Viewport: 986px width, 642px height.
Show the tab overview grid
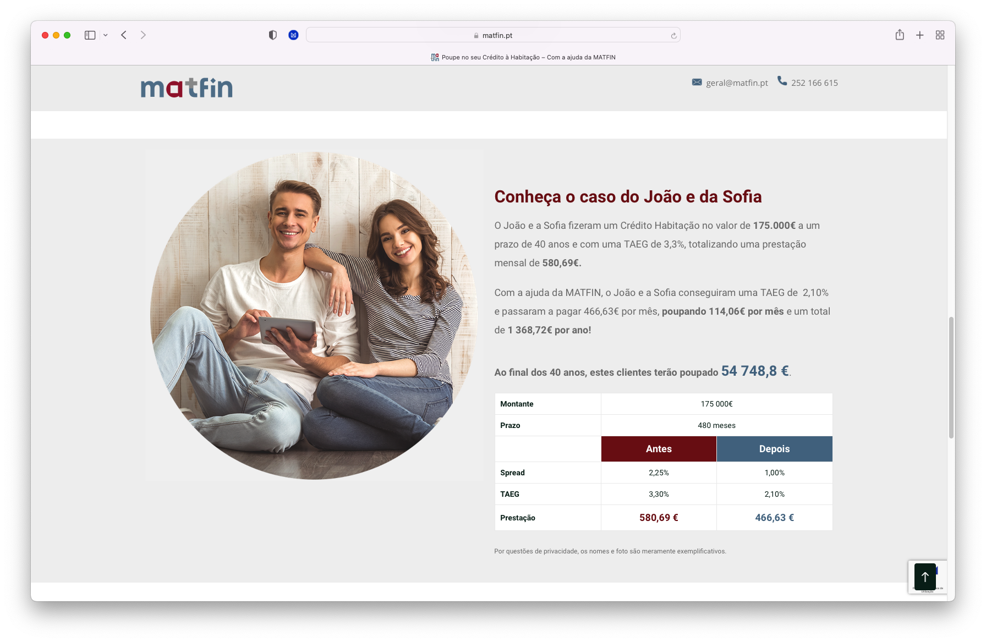(x=940, y=35)
